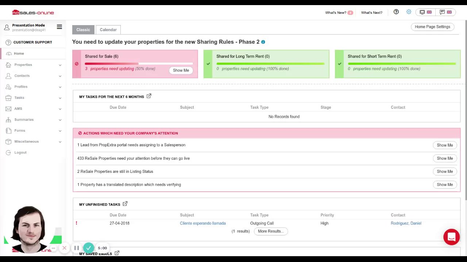Click the Shared for Sale progress bar
The height and width of the screenshot is (262, 467).
(139, 64)
